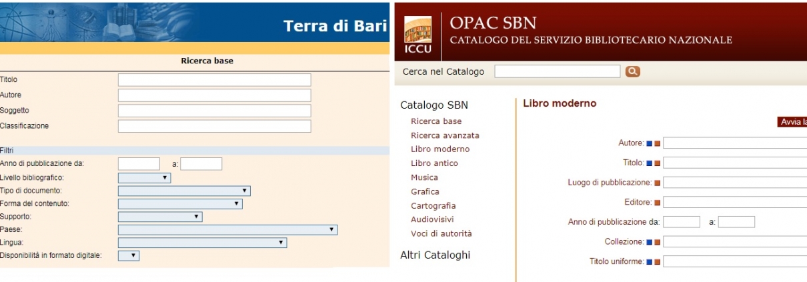The image size is (807, 282).
Task: Click the Terra di Bari end year 'a' field
Action: 201,164
